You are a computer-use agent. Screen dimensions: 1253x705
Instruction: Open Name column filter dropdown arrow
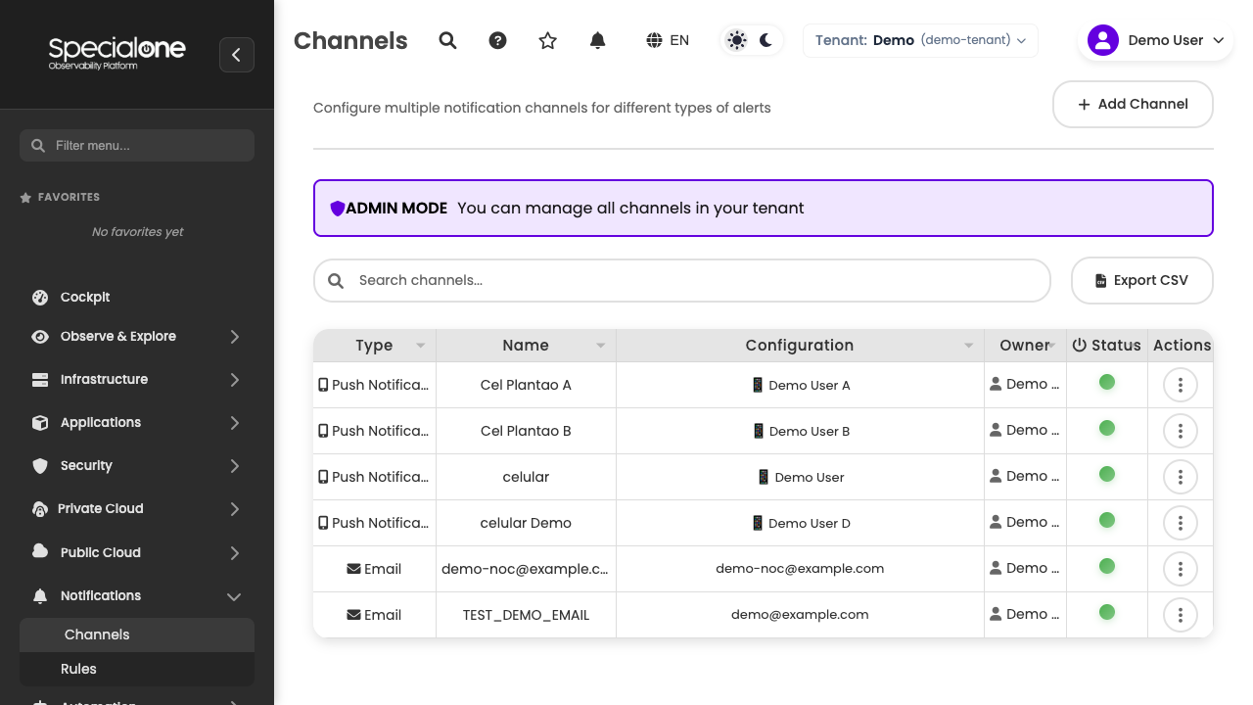(x=601, y=346)
